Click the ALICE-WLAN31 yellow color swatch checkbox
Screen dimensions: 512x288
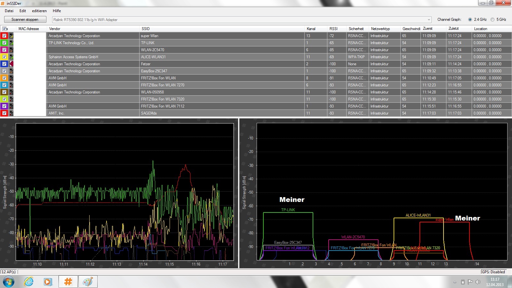[x=4, y=57]
